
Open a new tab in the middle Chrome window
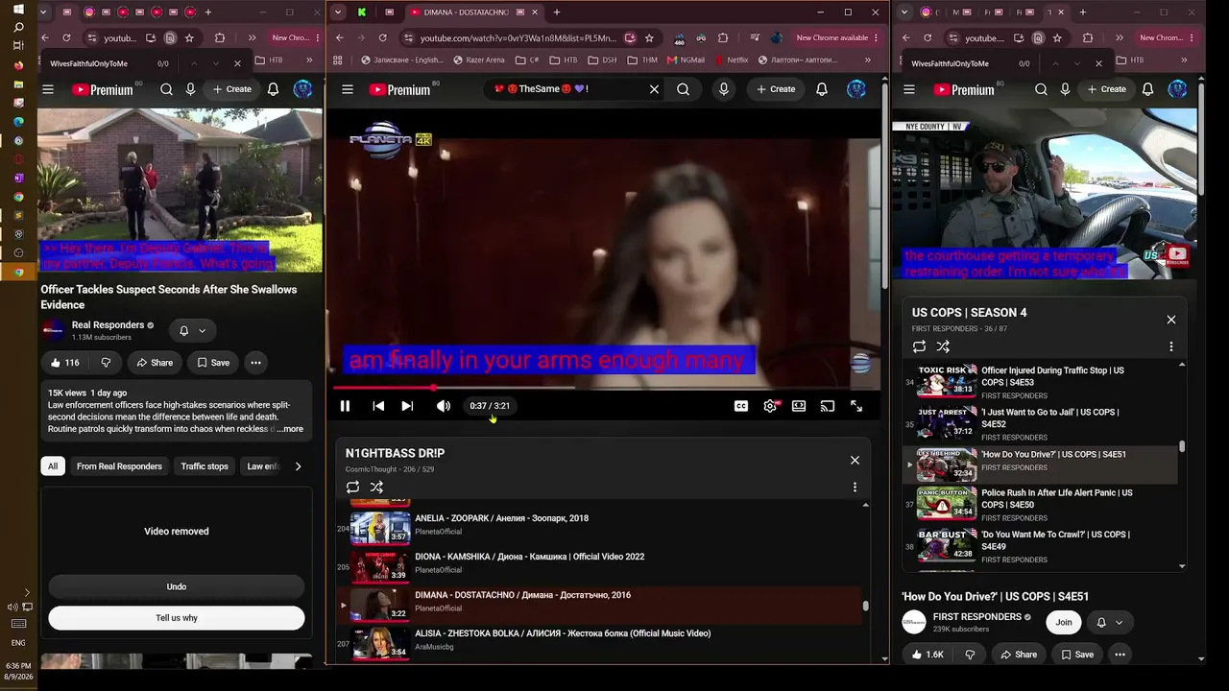[557, 12]
